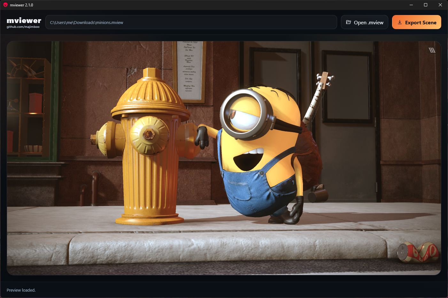Click the download icon on Export Scene button
448x298 pixels.
[399, 22]
